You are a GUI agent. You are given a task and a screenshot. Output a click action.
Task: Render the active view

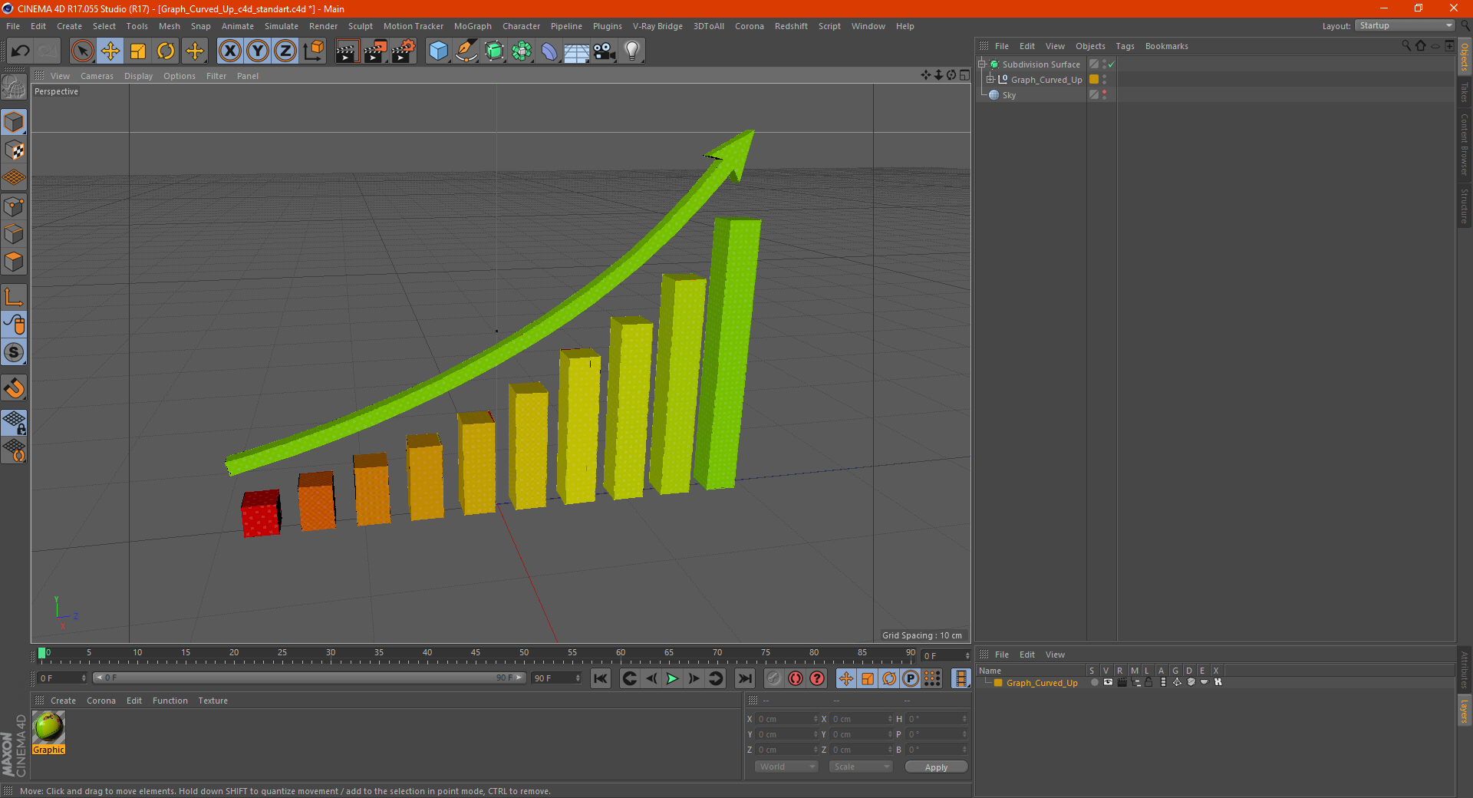[x=347, y=51]
